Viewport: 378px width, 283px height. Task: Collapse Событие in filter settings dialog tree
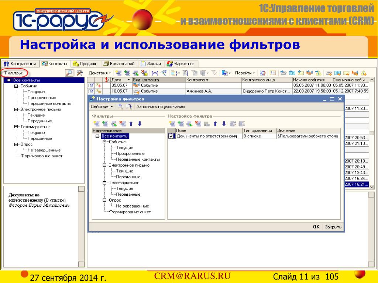click(x=104, y=142)
